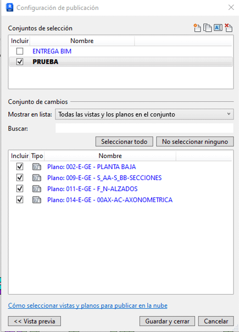Uncheck the PRUEBA selection set
The height and width of the screenshot is (332, 239).
tap(20, 62)
